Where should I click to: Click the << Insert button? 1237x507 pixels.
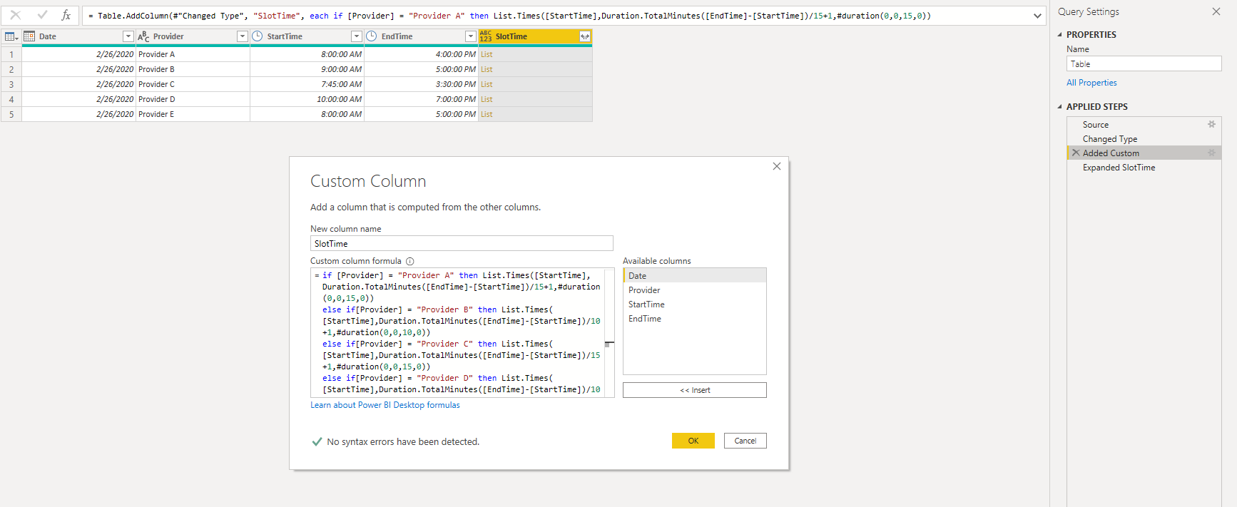click(694, 390)
